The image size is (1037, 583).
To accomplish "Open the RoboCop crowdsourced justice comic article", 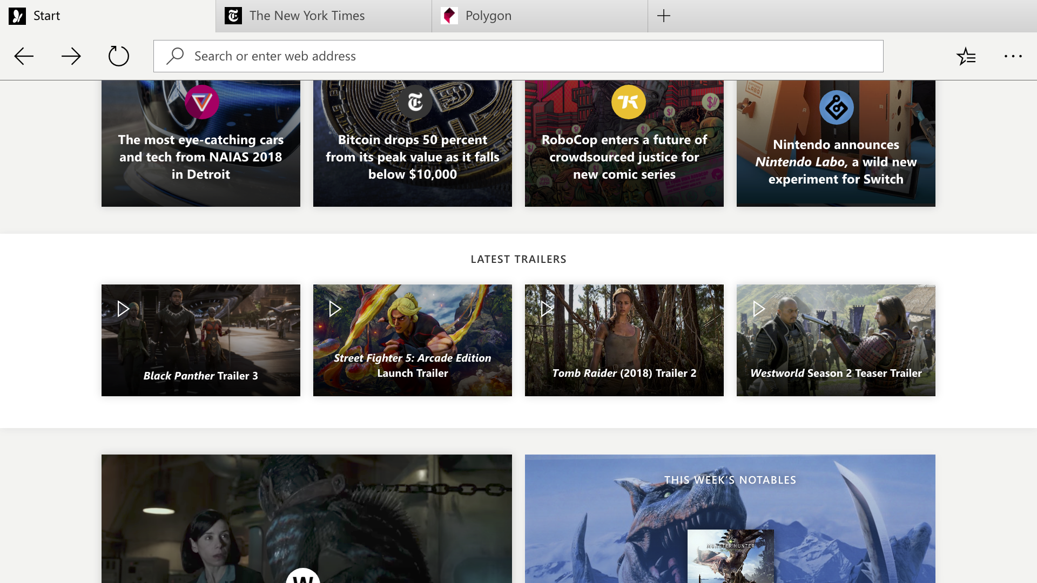I will pyautogui.click(x=624, y=144).
